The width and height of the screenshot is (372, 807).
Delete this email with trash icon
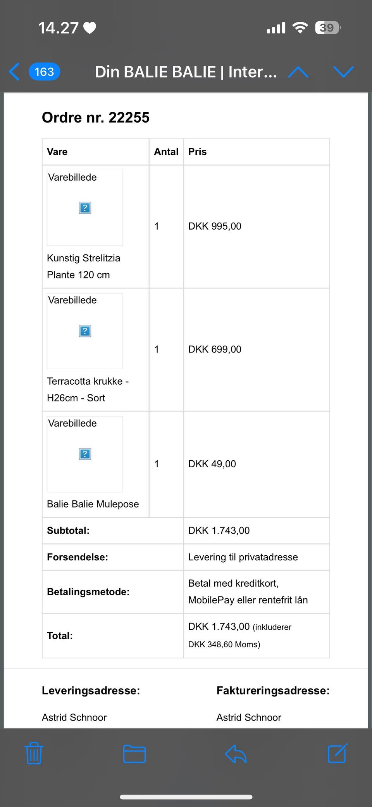tap(34, 753)
